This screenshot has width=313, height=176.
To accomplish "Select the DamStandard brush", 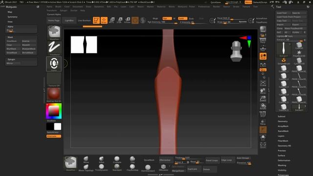I will pos(148,168).
